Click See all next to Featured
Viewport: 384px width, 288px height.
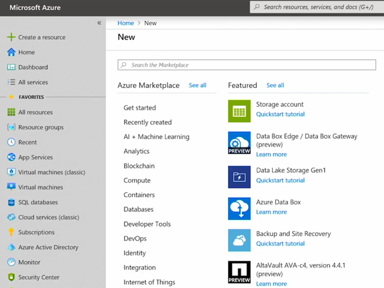275,85
